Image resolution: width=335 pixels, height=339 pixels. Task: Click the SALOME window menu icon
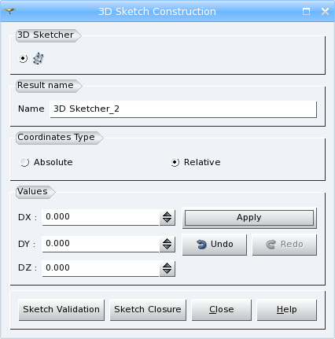click(x=9, y=11)
